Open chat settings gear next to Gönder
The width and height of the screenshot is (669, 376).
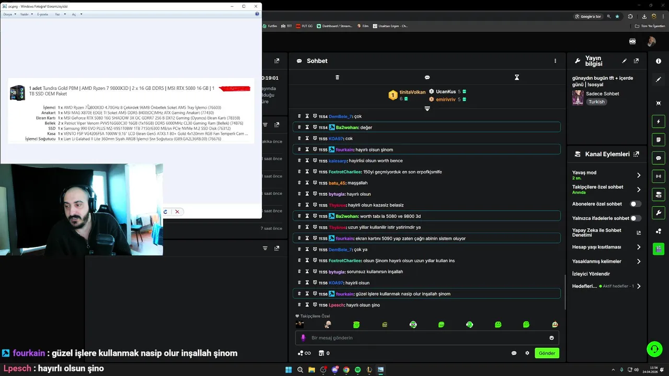pos(527,353)
